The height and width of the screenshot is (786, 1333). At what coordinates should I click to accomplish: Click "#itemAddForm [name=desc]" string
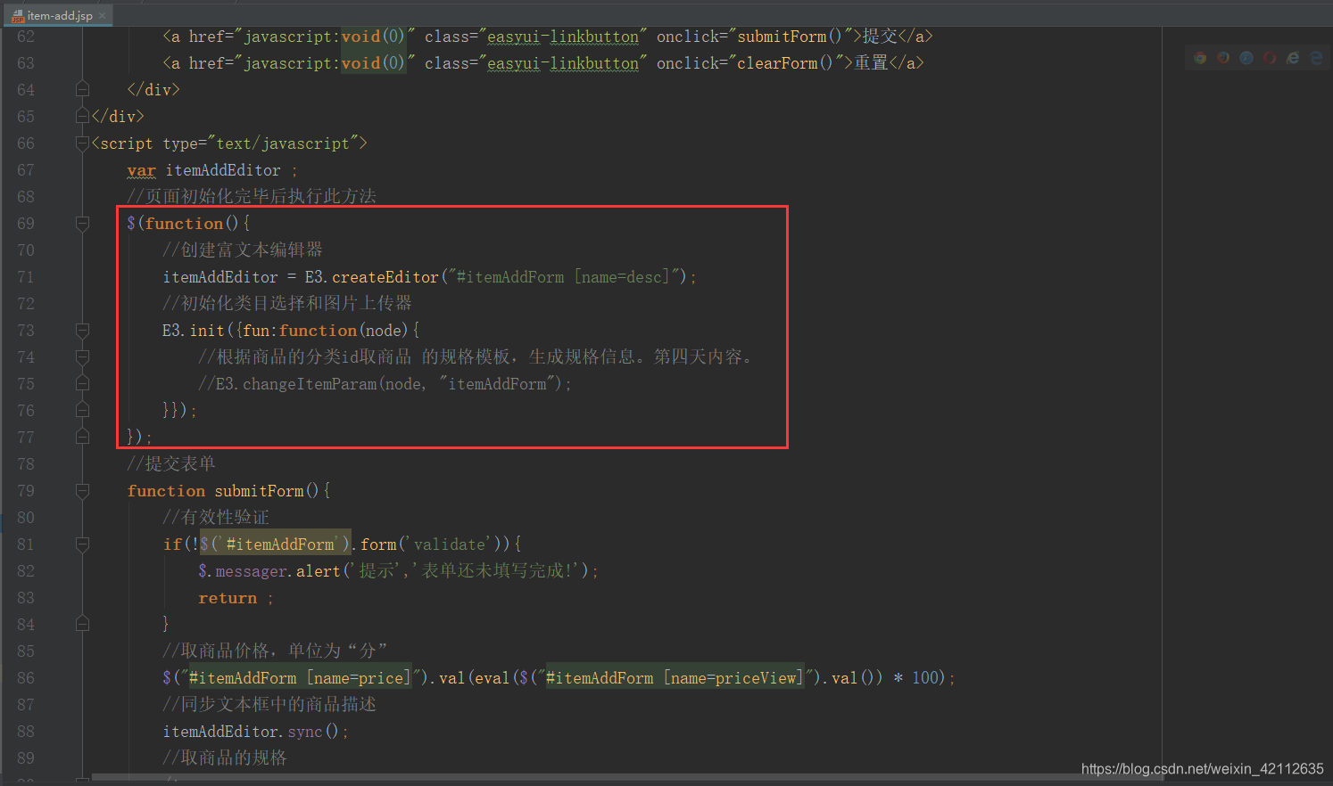coord(564,277)
